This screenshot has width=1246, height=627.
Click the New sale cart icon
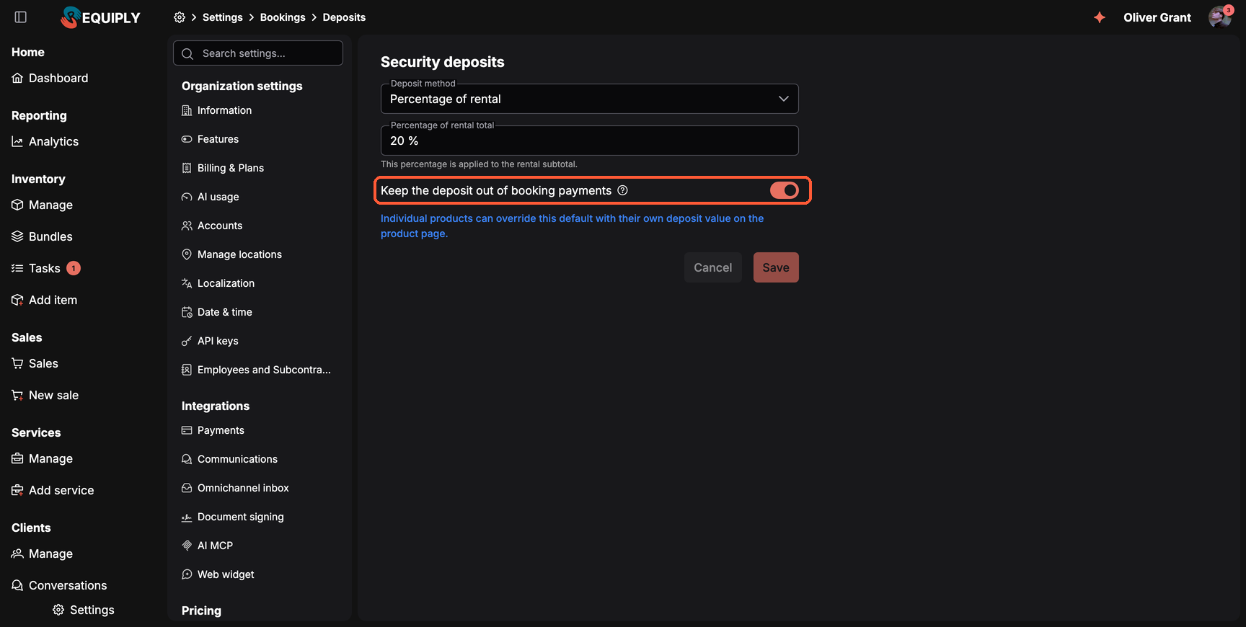click(x=17, y=395)
